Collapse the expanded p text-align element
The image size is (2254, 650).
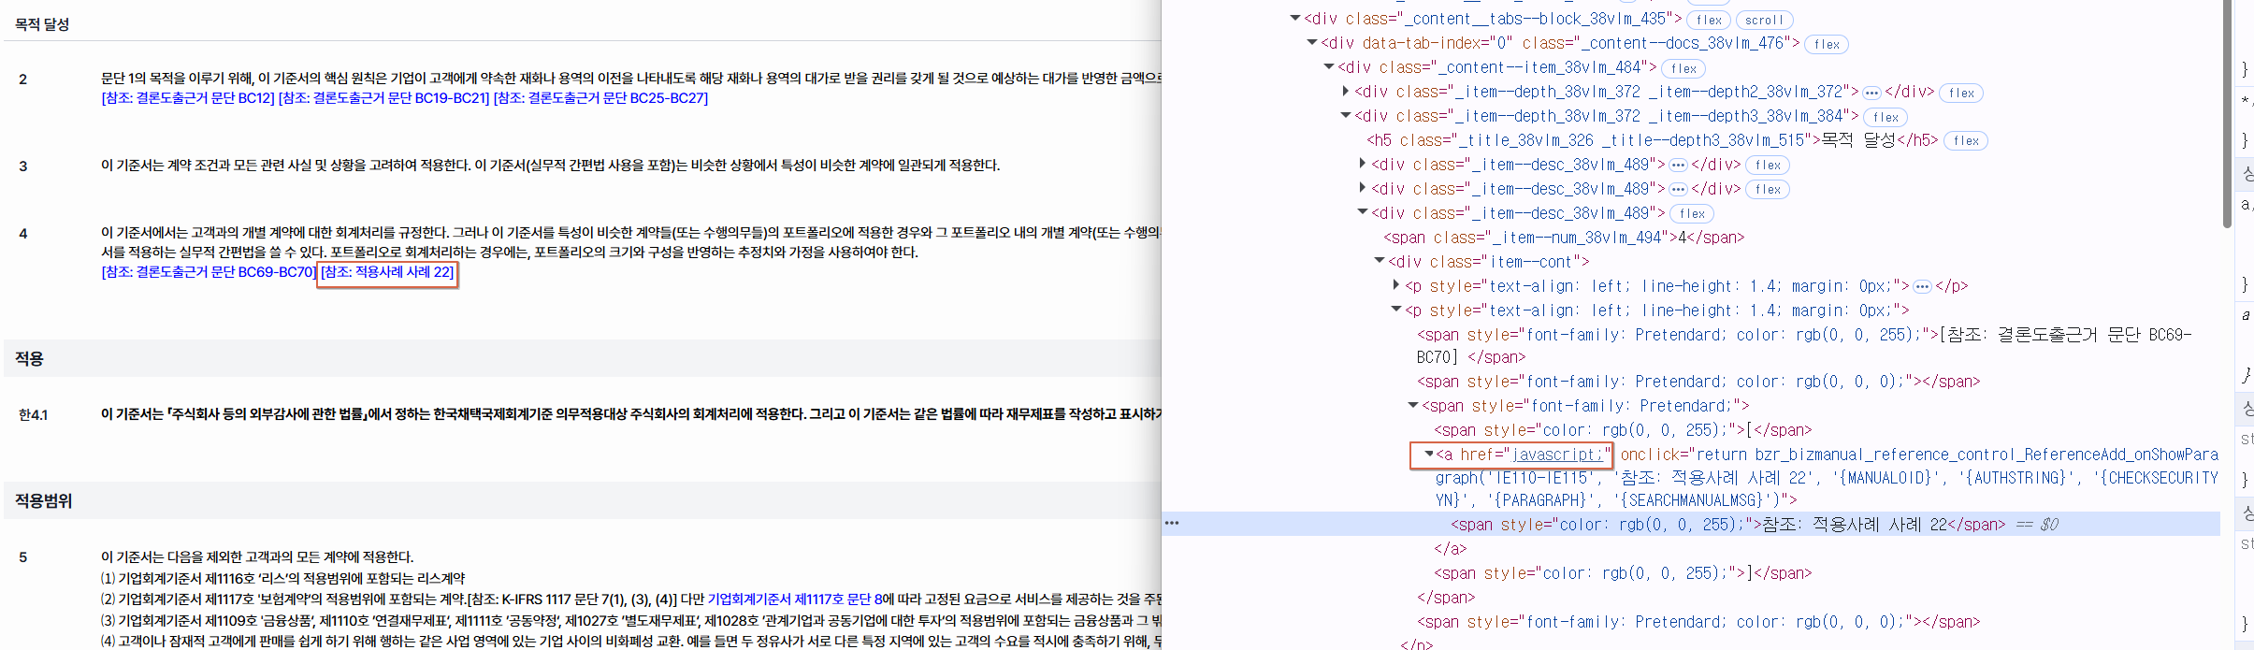click(1396, 311)
